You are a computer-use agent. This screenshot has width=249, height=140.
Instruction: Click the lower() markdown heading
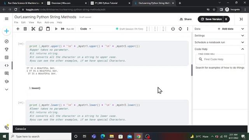click(x=36, y=88)
